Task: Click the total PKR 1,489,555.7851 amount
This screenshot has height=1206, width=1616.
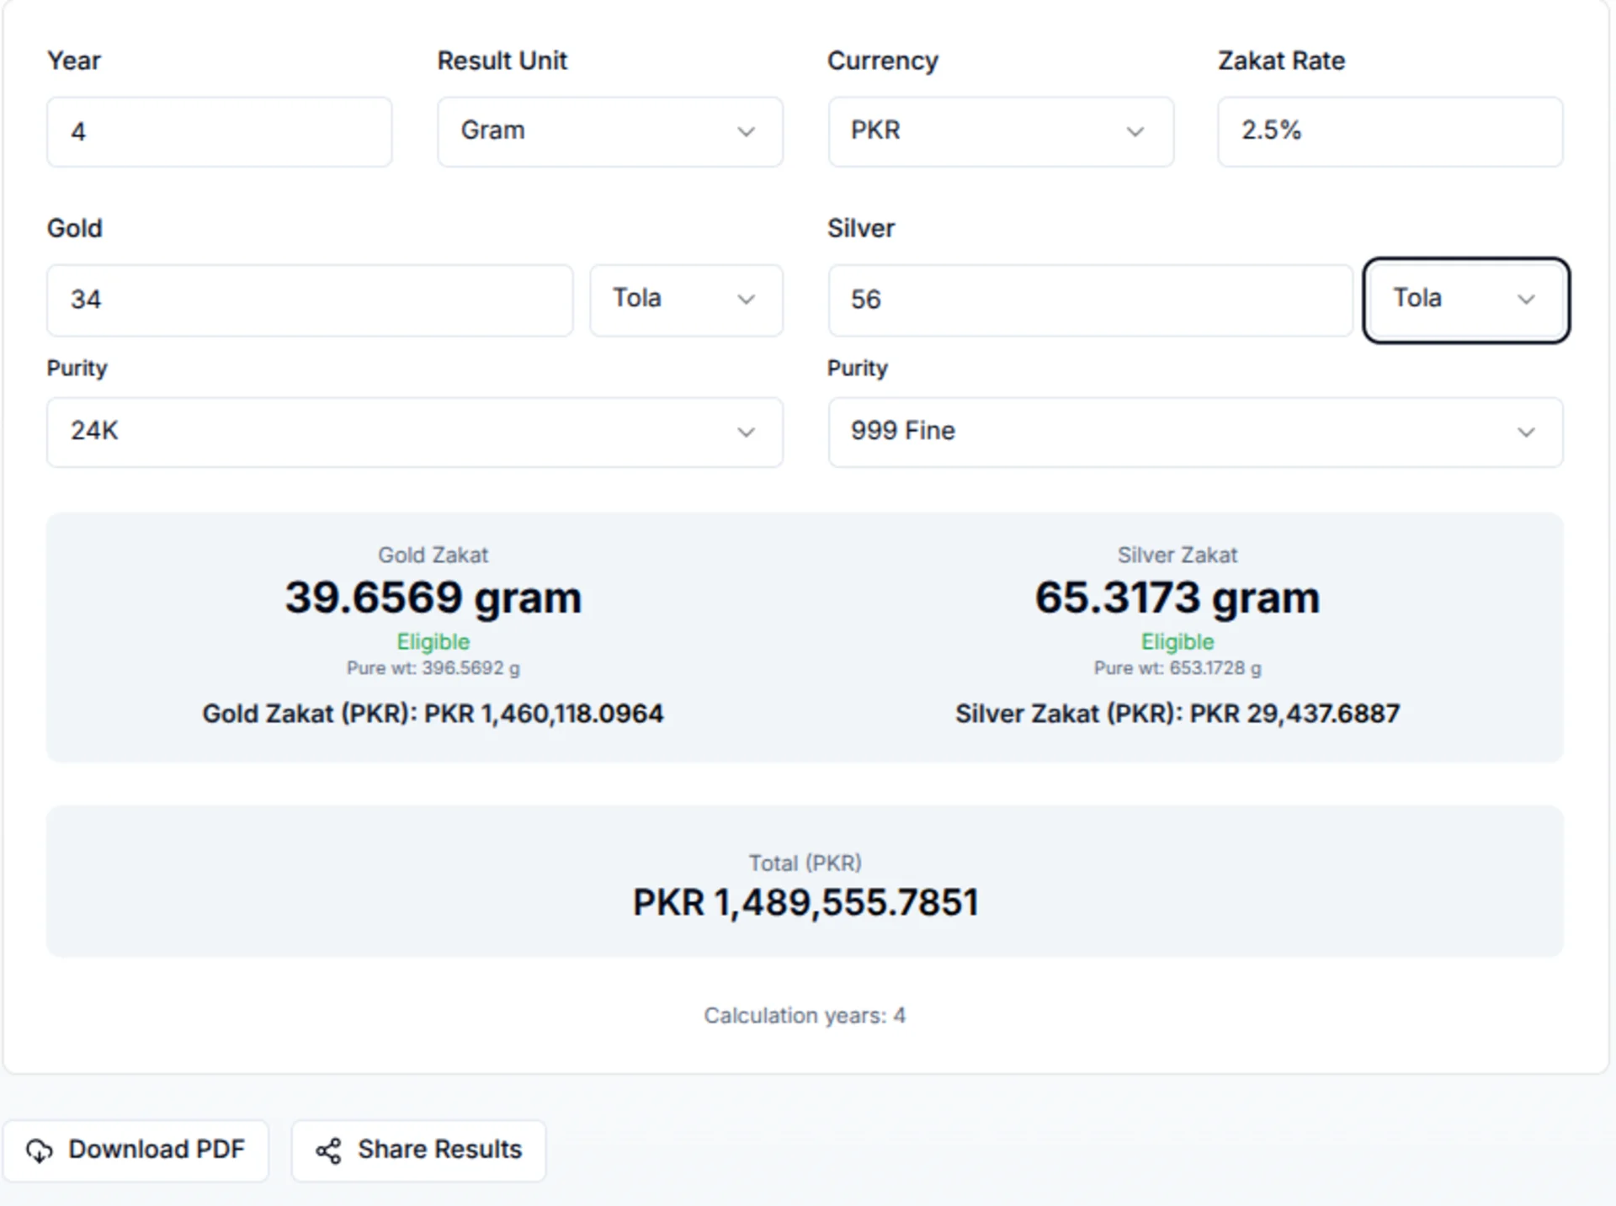Action: [x=805, y=903]
